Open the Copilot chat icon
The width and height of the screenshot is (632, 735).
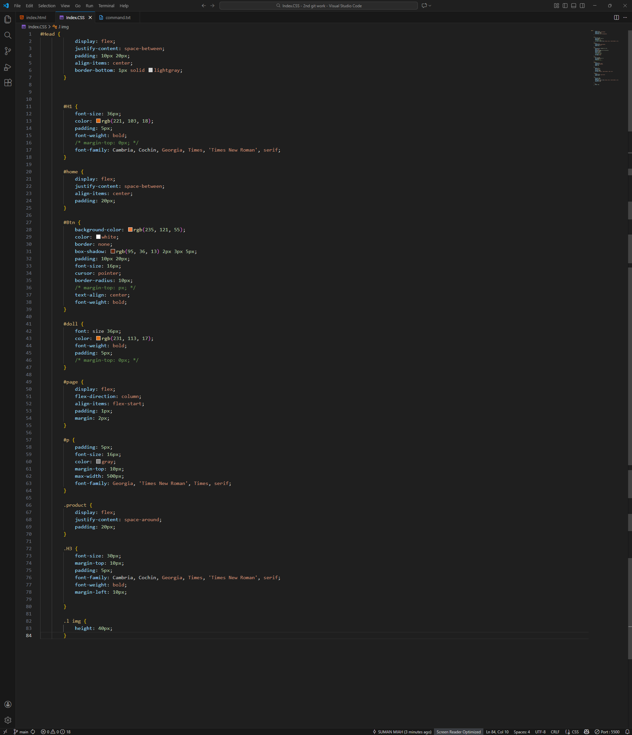(424, 6)
